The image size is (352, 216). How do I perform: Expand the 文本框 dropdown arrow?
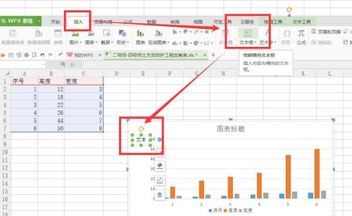(x=255, y=42)
